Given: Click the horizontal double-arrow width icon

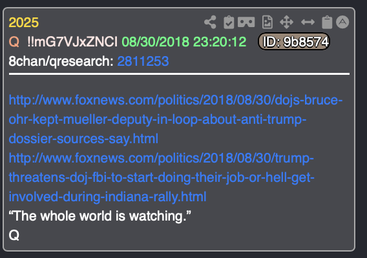Looking at the screenshot, I should point(308,22).
